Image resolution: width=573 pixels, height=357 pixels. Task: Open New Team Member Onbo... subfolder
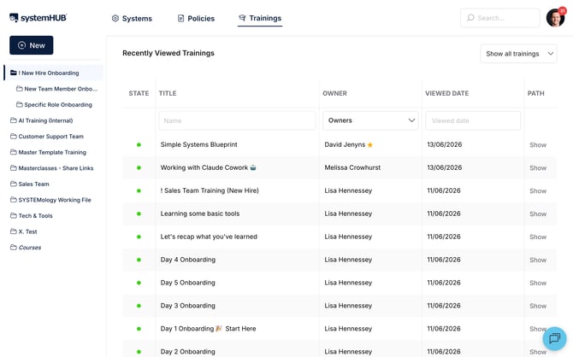pos(57,89)
